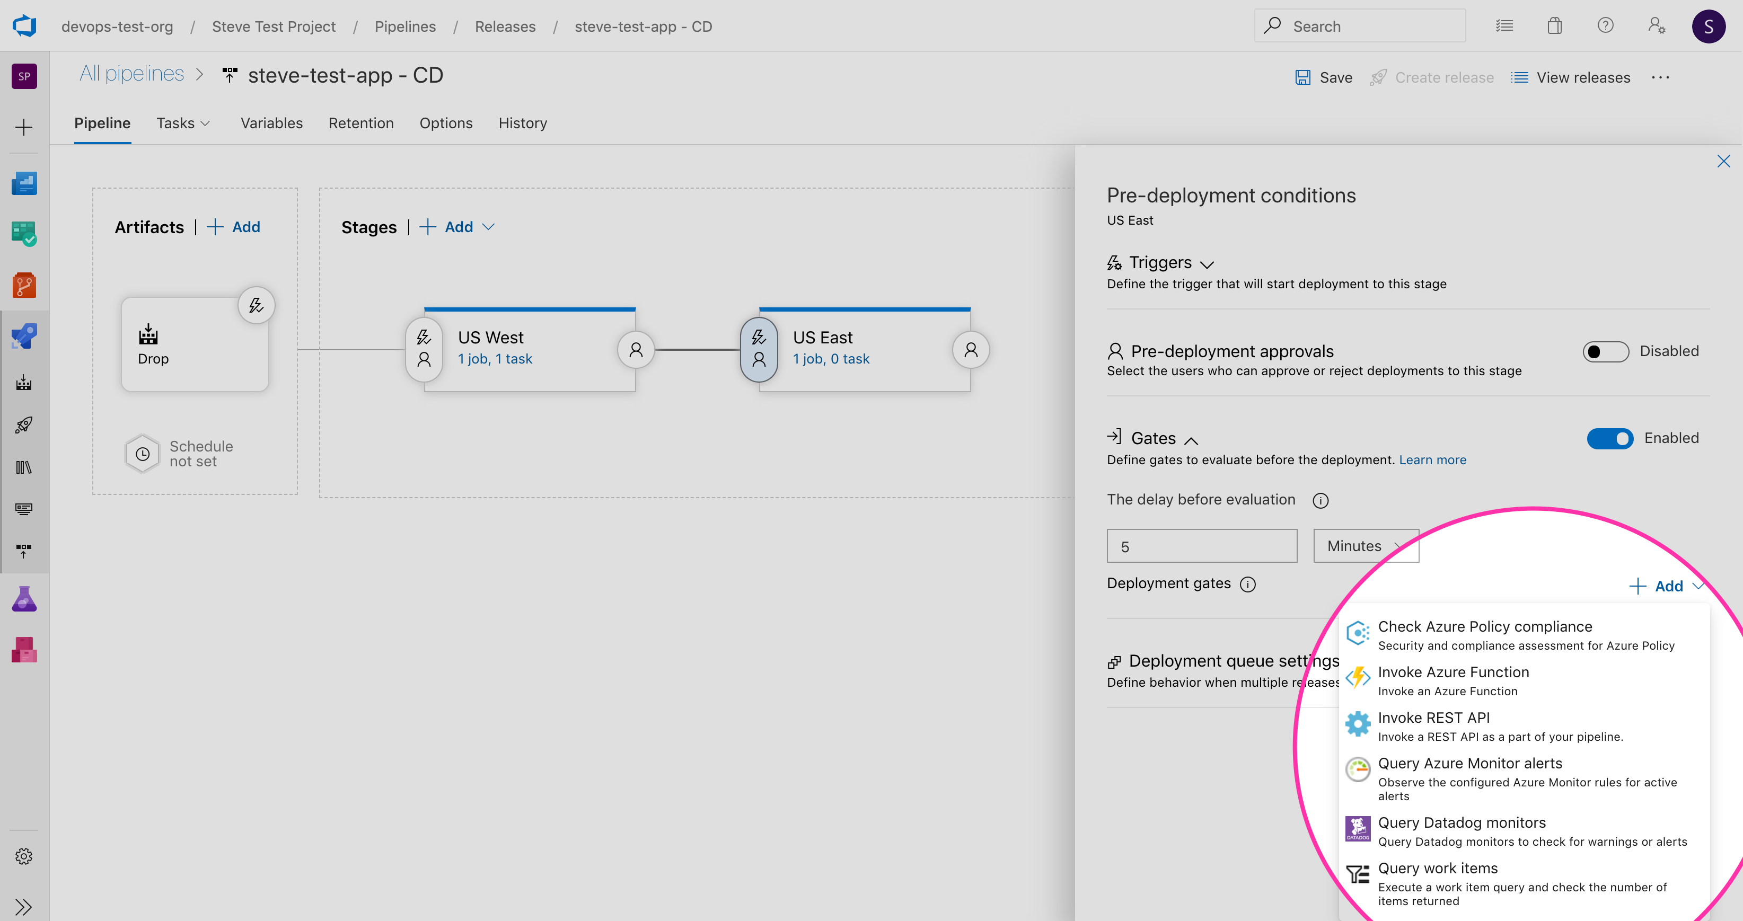This screenshot has width=1743, height=921.
Task: Enable the Pre-deployment approvals toggle
Action: (1606, 352)
